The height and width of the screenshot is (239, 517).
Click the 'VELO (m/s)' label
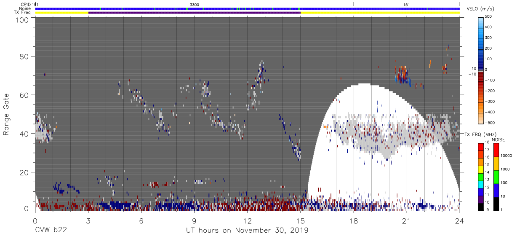point(480,9)
